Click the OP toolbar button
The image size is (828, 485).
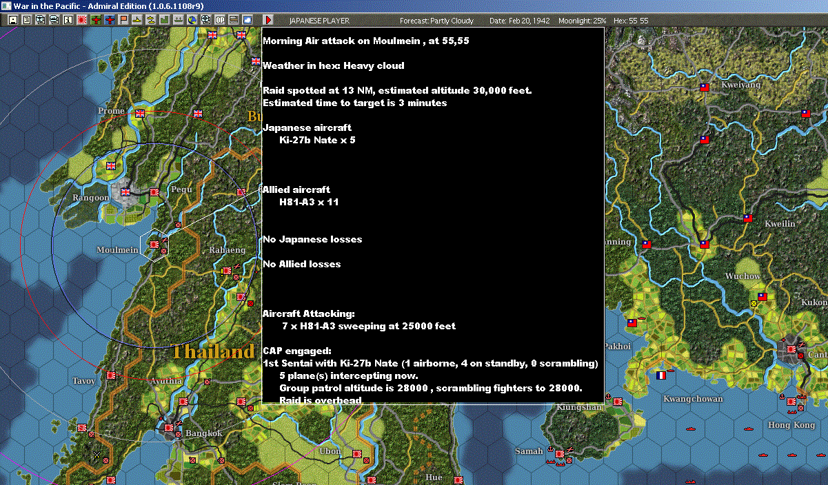point(220,20)
